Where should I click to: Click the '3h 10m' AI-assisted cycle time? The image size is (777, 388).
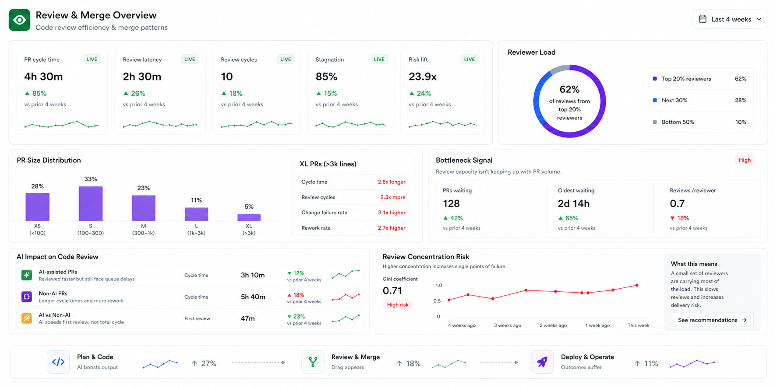pos(253,275)
